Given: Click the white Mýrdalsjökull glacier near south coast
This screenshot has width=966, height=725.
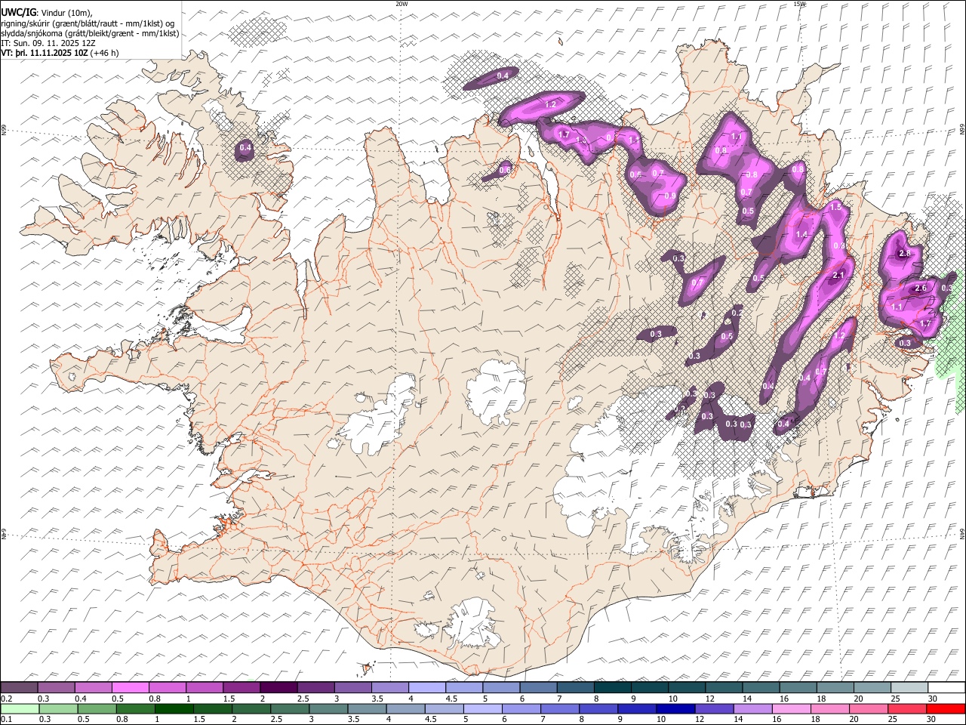Looking at the screenshot, I should click(x=472, y=623).
